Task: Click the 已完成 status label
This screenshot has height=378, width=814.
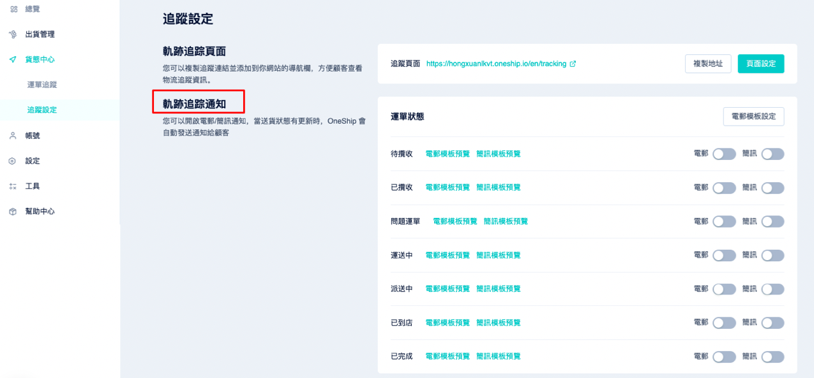Action: coord(402,356)
